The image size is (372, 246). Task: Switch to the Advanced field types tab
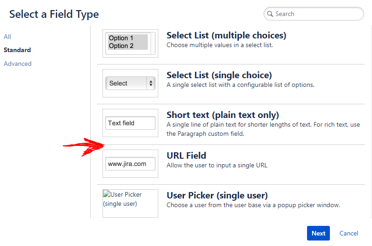18,64
